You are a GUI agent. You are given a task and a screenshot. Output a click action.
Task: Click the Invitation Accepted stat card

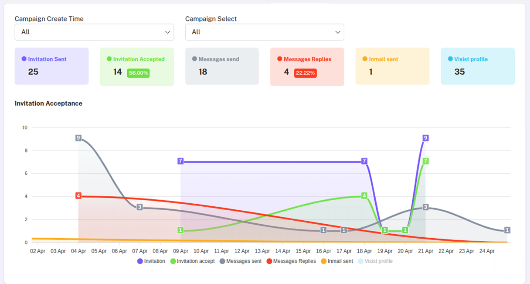tap(137, 66)
